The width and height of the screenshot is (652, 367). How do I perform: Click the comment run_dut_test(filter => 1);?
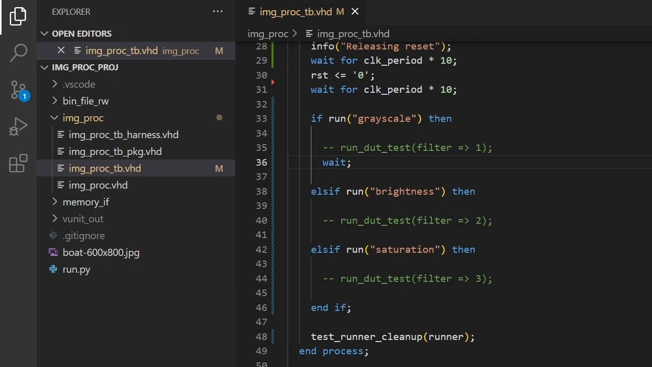pos(407,148)
